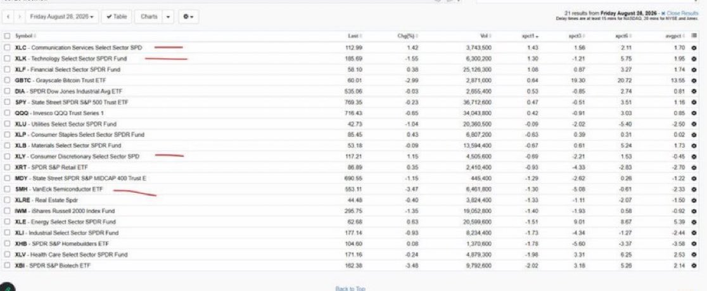Go to the previous day arrow
This screenshot has width=707, height=291.
pyautogui.click(x=9, y=16)
